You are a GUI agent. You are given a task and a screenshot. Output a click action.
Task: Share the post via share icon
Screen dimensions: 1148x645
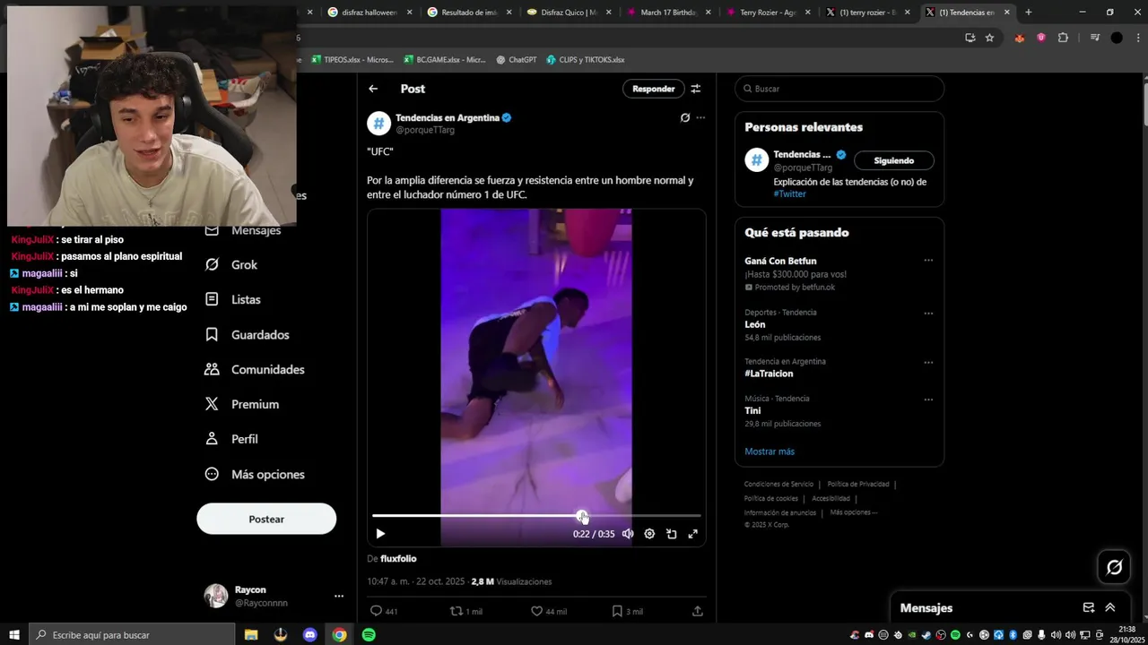698,611
